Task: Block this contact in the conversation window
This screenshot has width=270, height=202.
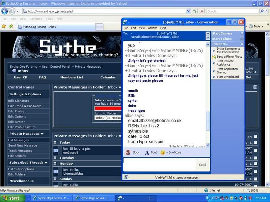Action: (x=132, y=153)
